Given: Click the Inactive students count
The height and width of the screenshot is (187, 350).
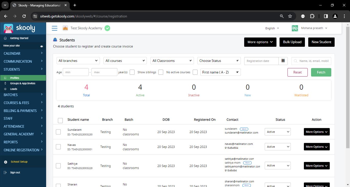Looking at the screenshot, I should coord(194,87).
